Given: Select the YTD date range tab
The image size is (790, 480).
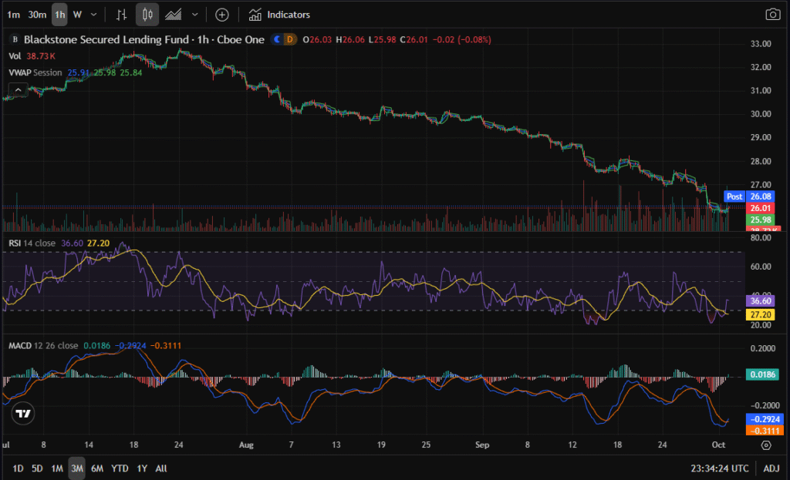Looking at the screenshot, I should pyautogui.click(x=120, y=468).
